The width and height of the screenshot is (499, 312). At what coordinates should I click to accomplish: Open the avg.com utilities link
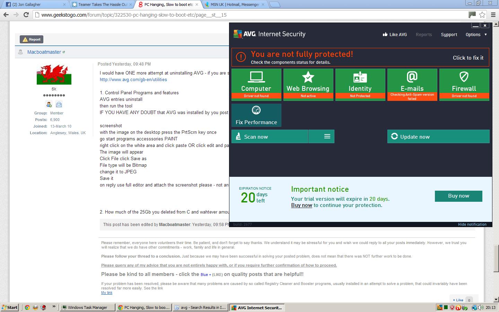(133, 80)
